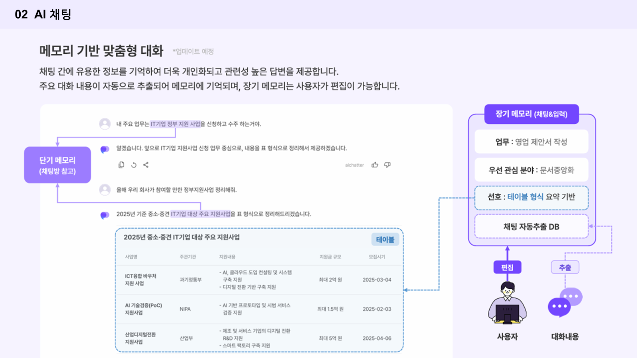Click the 대화내용 speech bubbles icon
637x358 pixels.
[565, 303]
